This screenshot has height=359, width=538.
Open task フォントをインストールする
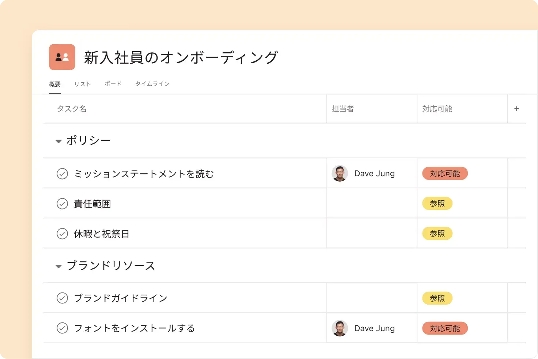pos(134,328)
